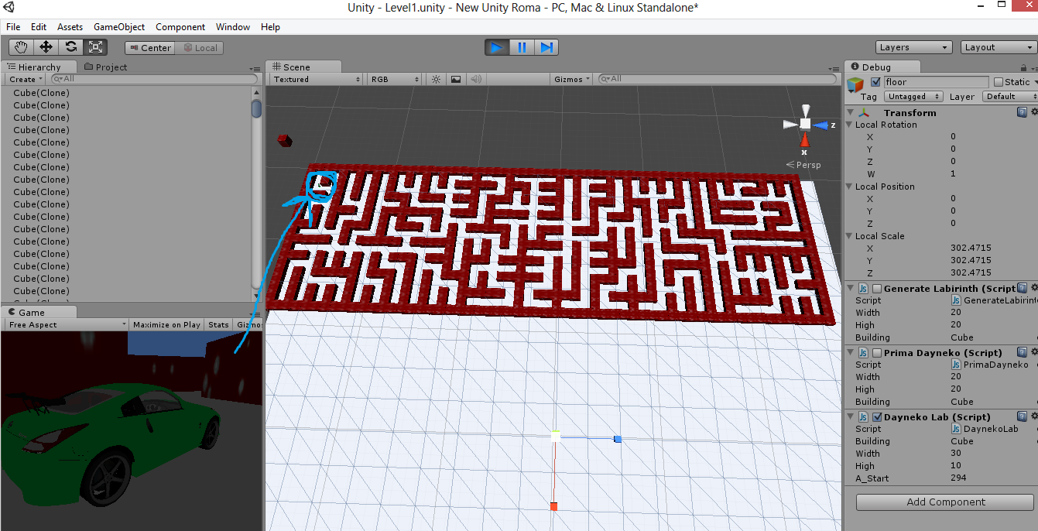Click the scene gizmo center cube

point(805,124)
